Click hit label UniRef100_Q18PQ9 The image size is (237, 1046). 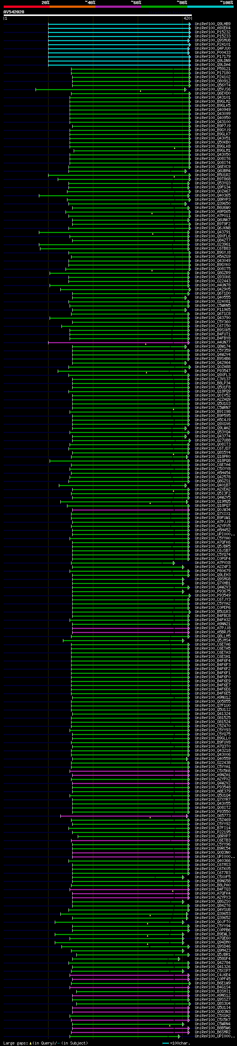213,391
